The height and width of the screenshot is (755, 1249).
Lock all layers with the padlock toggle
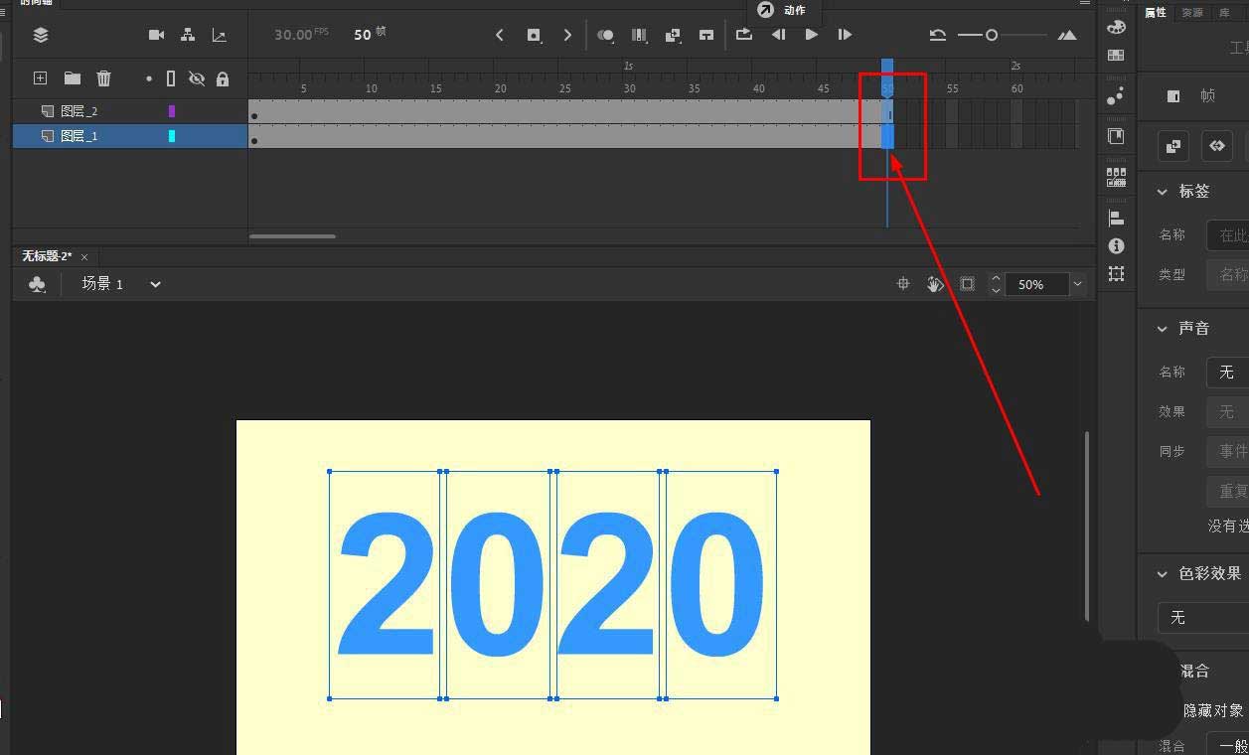pyautogui.click(x=223, y=78)
